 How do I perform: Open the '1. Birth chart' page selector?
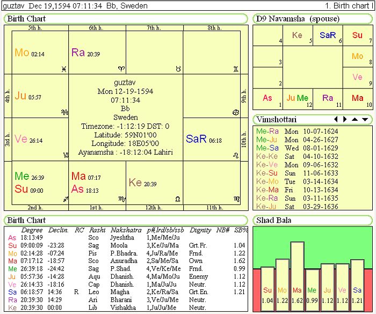(347, 6)
